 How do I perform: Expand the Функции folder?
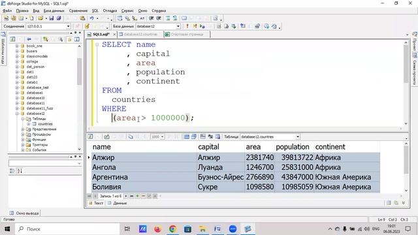23,140
